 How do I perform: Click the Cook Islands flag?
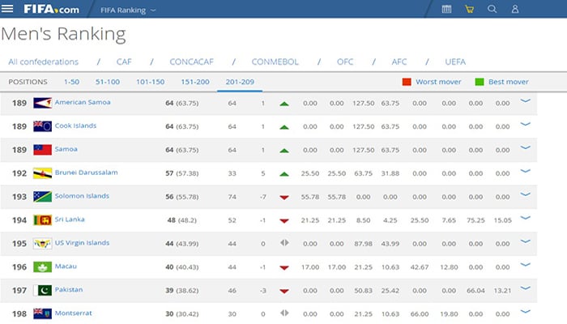click(42, 126)
